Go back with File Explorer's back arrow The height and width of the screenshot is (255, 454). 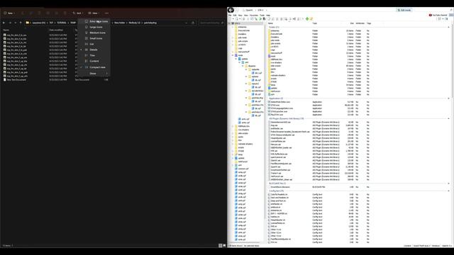(x=4, y=23)
